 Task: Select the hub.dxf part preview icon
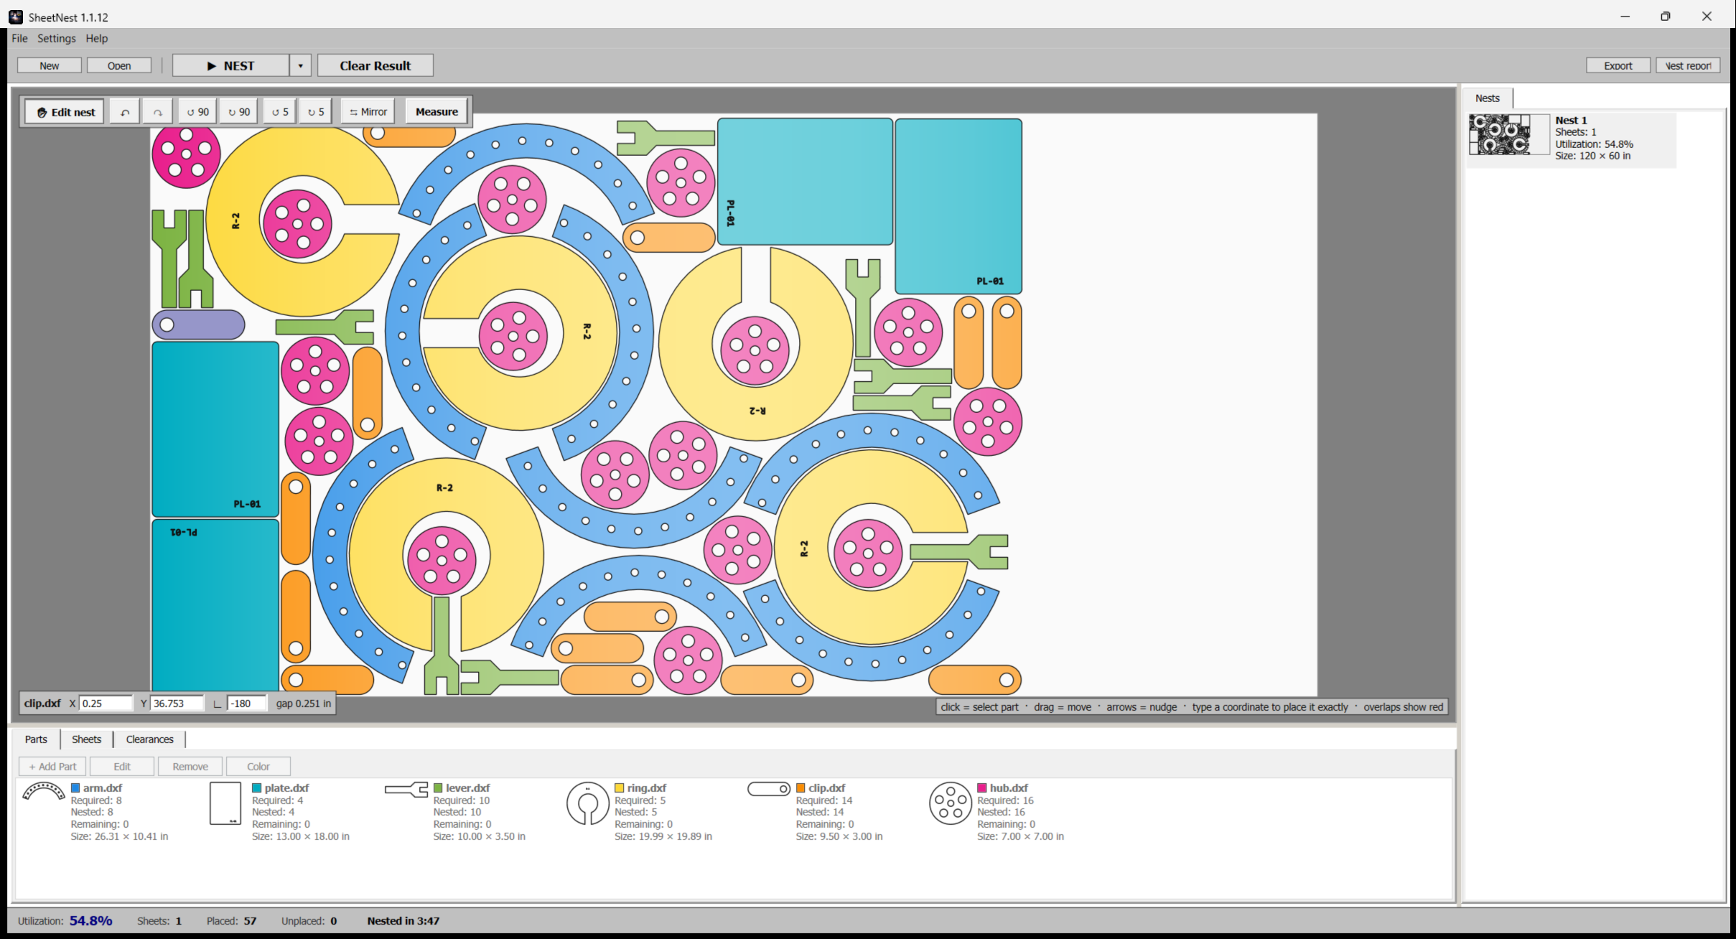(951, 803)
